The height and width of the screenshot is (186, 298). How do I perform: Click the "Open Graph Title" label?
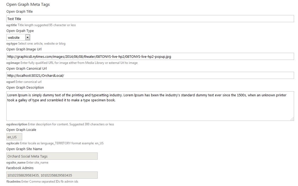click(19, 12)
